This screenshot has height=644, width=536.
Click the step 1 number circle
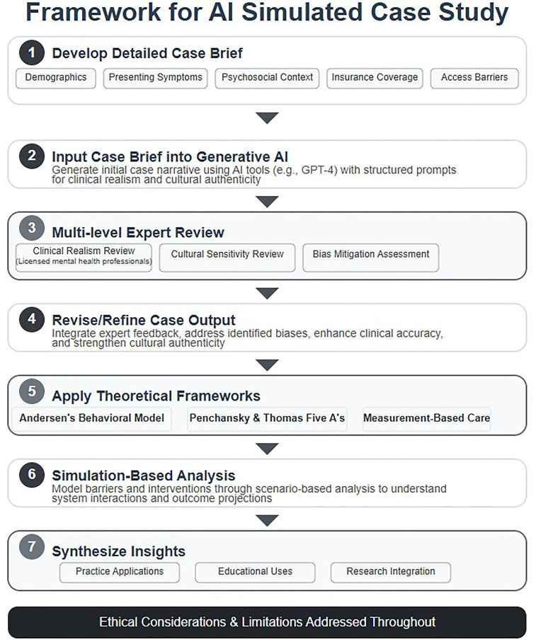[33, 53]
